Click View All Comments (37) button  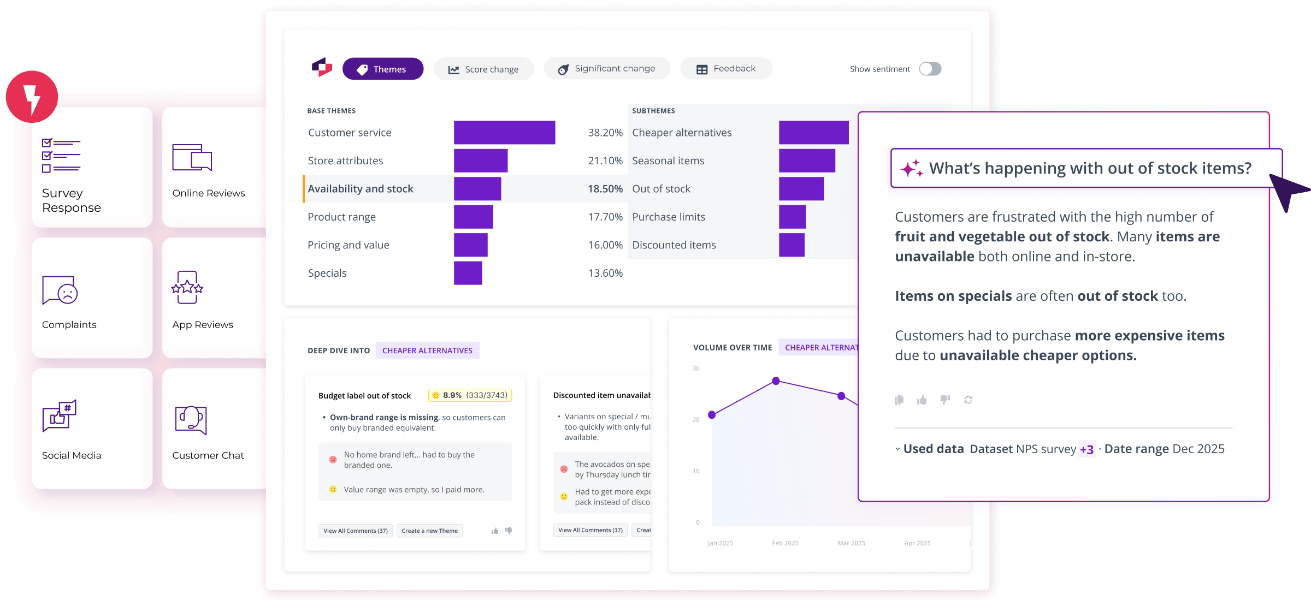355,531
